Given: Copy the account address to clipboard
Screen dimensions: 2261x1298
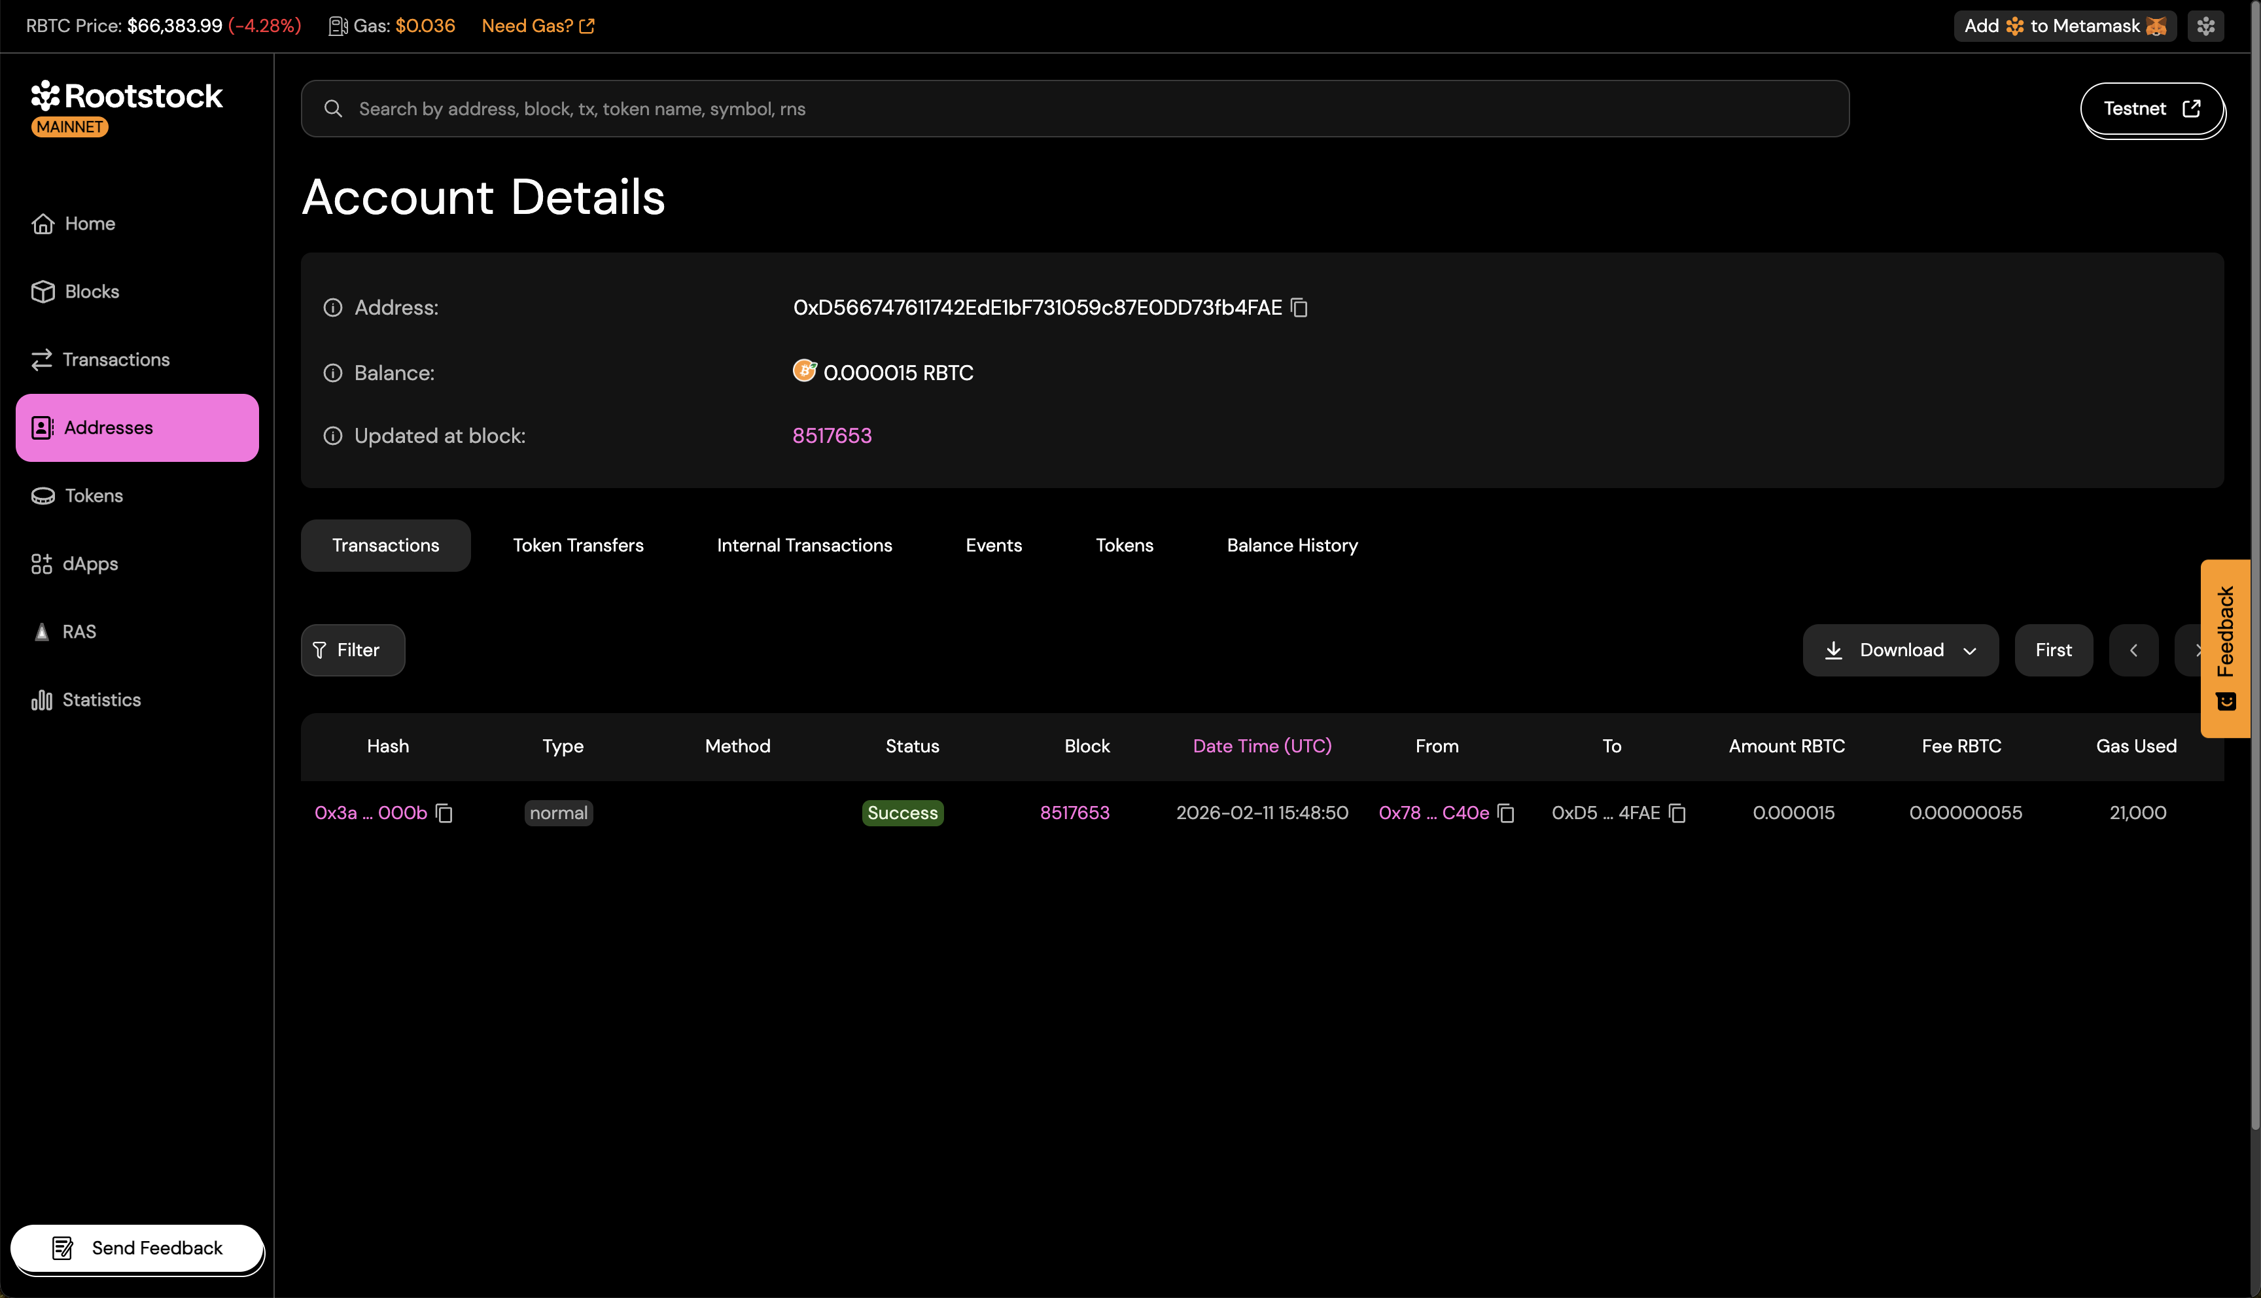Looking at the screenshot, I should (x=1299, y=307).
